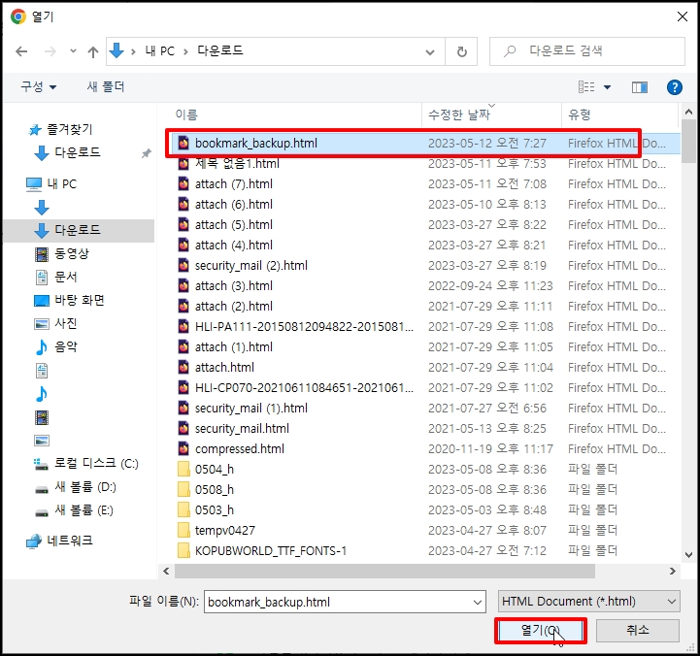Open the 음악 folder

coord(56,346)
